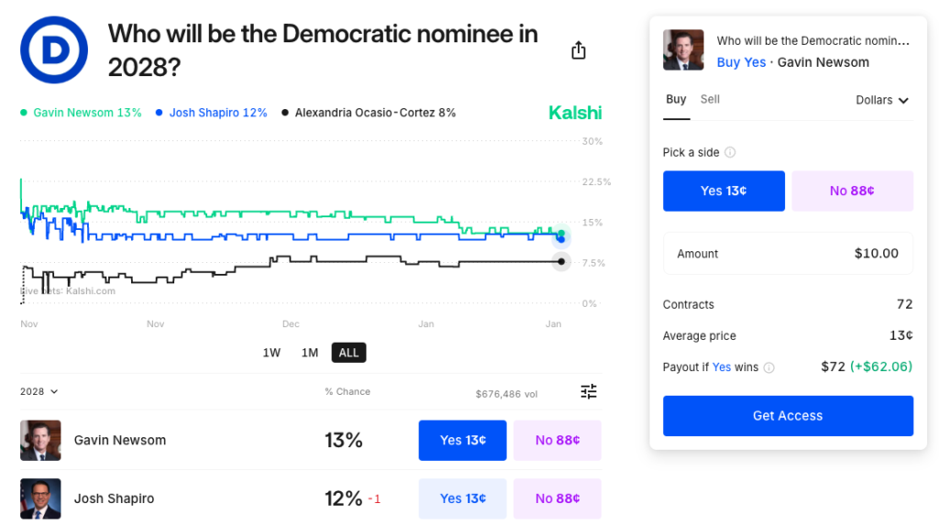Open the filter sliders icon

(589, 392)
